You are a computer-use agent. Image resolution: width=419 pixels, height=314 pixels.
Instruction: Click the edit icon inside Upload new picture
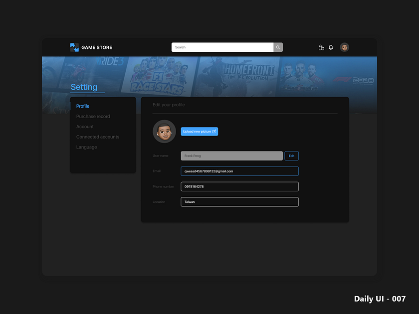214,131
